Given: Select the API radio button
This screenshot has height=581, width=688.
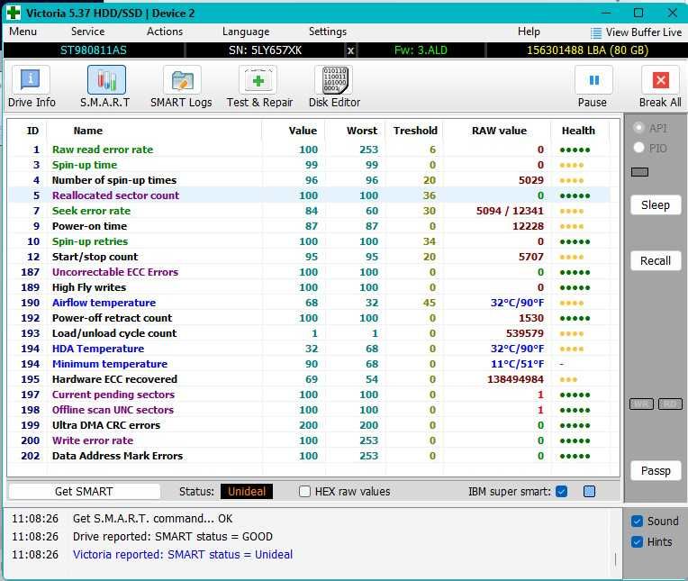Looking at the screenshot, I should tap(638, 127).
